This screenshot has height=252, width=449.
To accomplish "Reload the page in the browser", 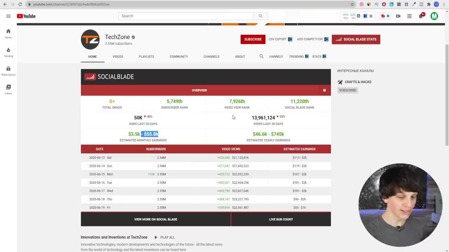I will coord(20,4).
